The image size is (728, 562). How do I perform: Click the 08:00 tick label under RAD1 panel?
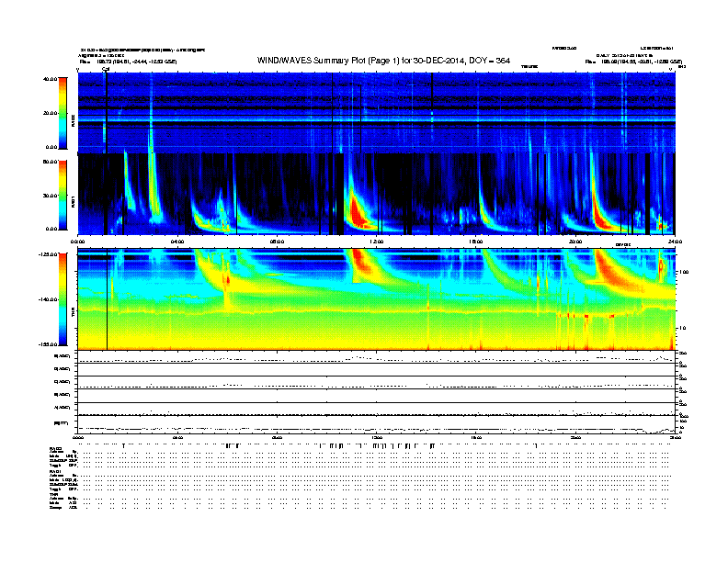tap(277, 242)
